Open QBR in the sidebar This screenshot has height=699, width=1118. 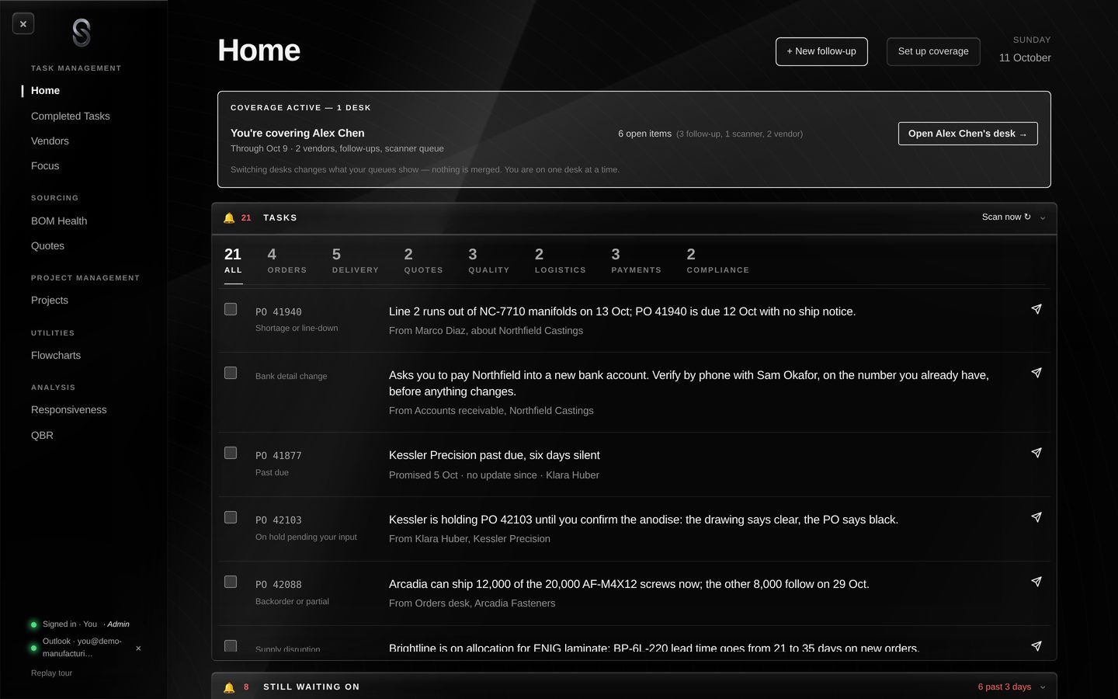(42, 436)
